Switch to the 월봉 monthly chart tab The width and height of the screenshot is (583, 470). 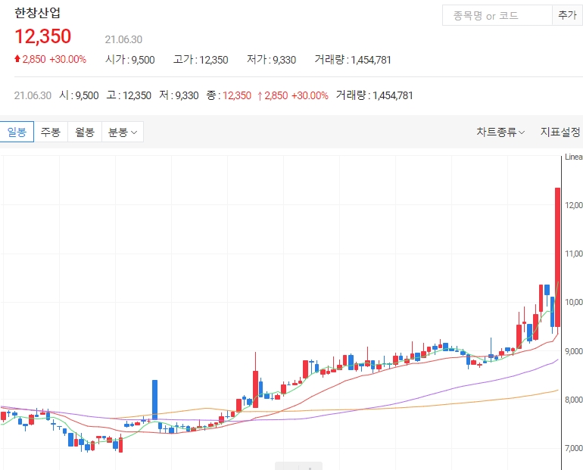click(85, 132)
